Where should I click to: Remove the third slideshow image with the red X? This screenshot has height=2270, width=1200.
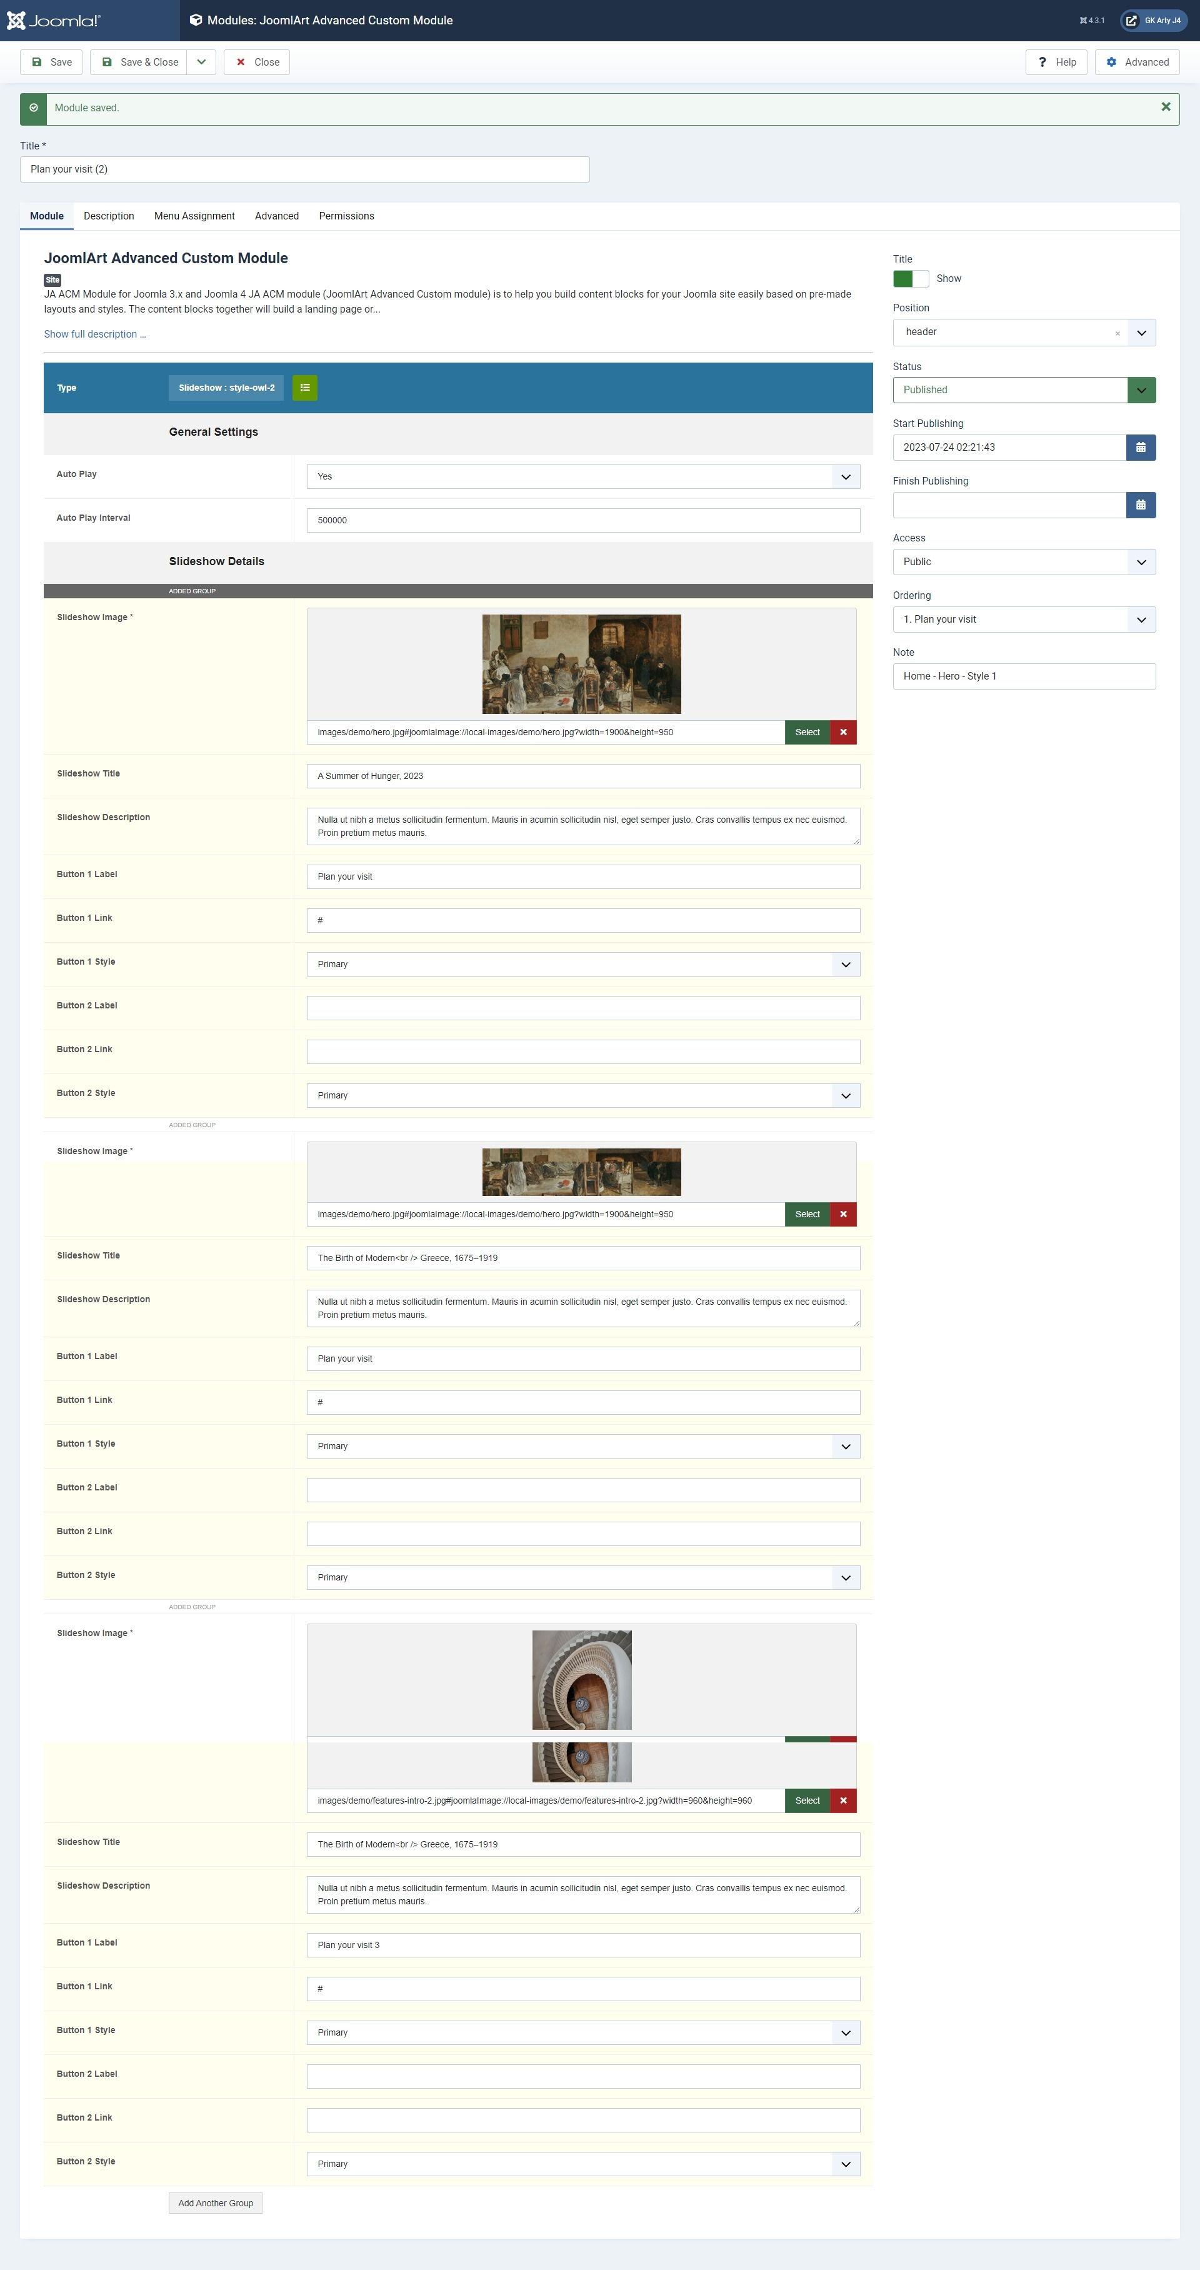(x=843, y=1800)
